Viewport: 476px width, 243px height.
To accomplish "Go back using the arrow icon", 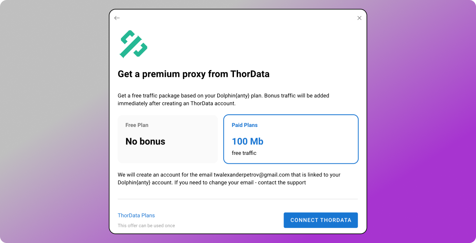I will click(117, 18).
